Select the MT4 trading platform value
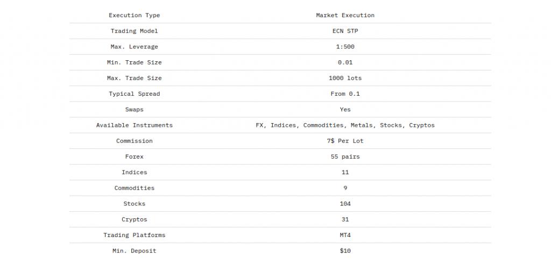This screenshot has width=551, height=272. 345,235
